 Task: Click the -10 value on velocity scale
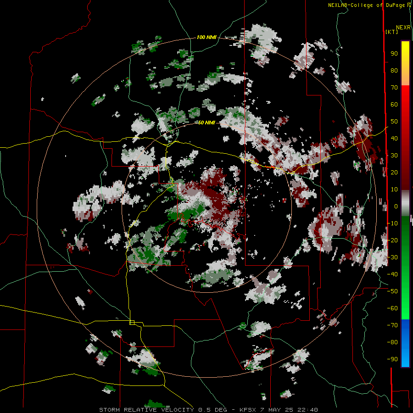pos(392,223)
